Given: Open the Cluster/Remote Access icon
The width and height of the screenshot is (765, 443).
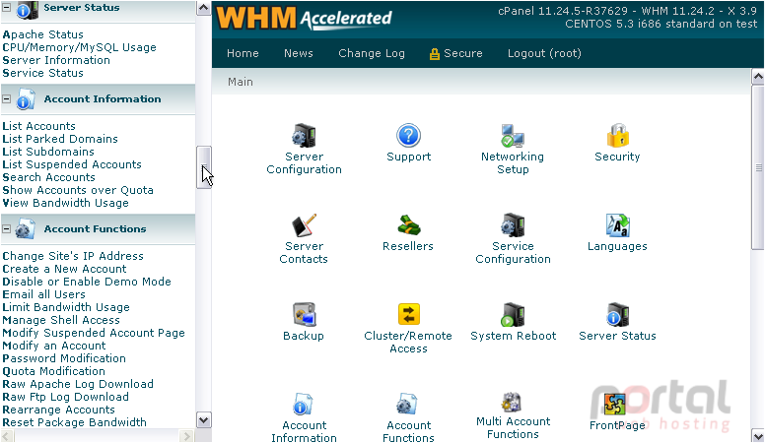Looking at the screenshot, I should pyautogui.click(x=408, y=314).
